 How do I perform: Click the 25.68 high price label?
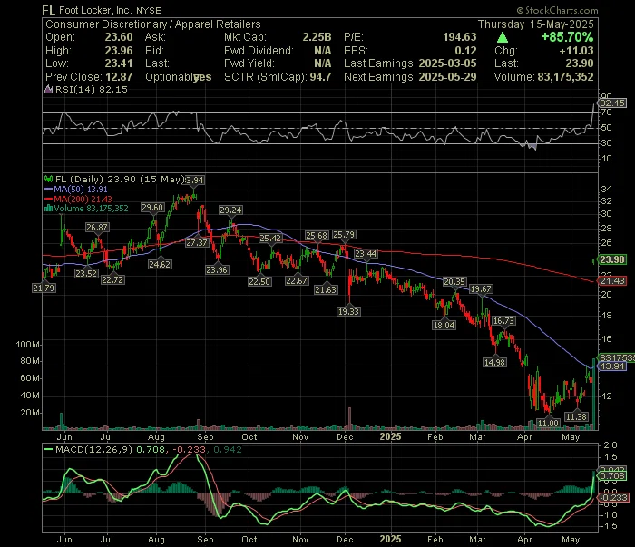click(x=317, y=235)
